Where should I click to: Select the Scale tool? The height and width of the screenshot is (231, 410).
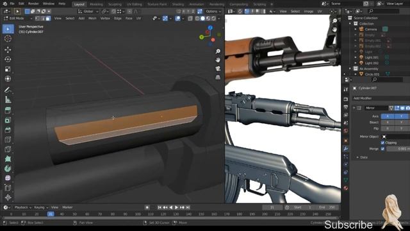pyautogui.click(x=8, y=69)
